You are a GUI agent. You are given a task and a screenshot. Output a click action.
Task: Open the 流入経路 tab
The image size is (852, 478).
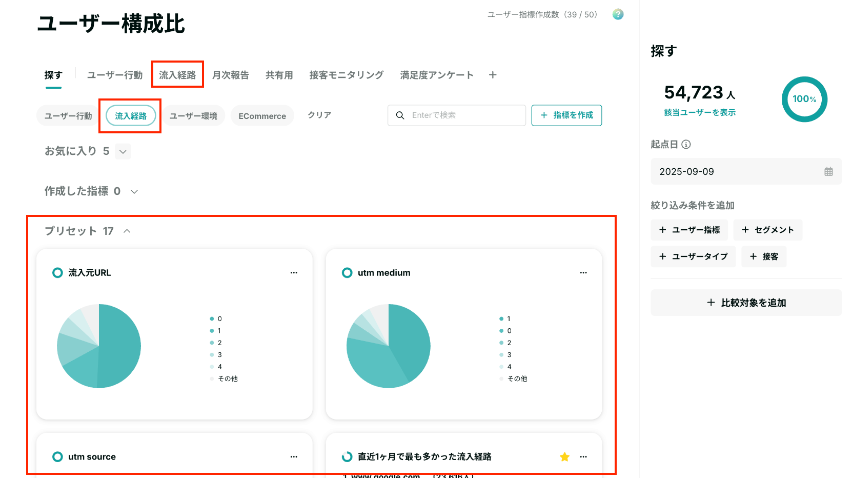[x=177, y=75]
